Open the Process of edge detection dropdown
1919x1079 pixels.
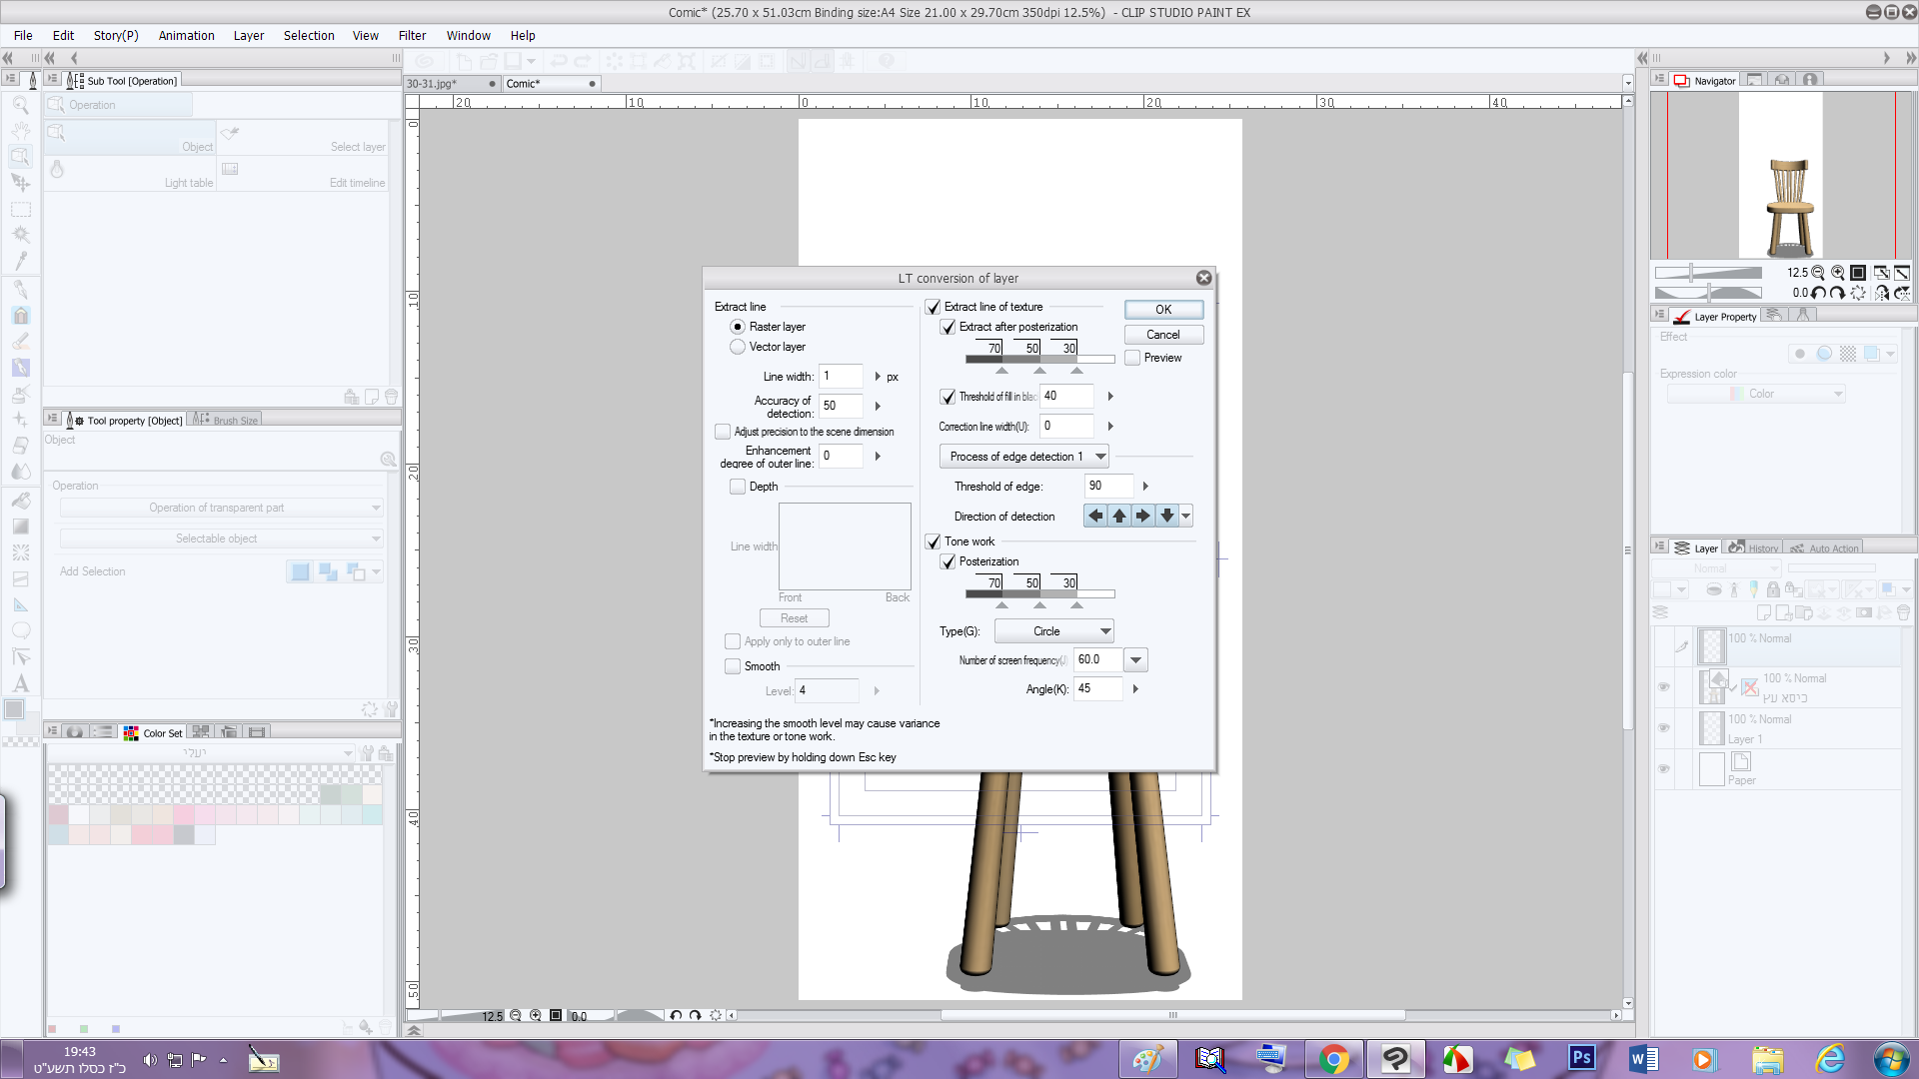(x=1023, y=457)
